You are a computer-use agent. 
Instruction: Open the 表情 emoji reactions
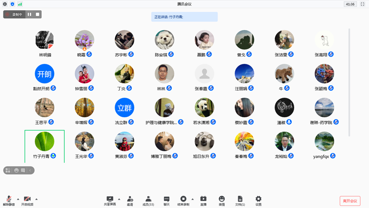(x=221, y=200)
